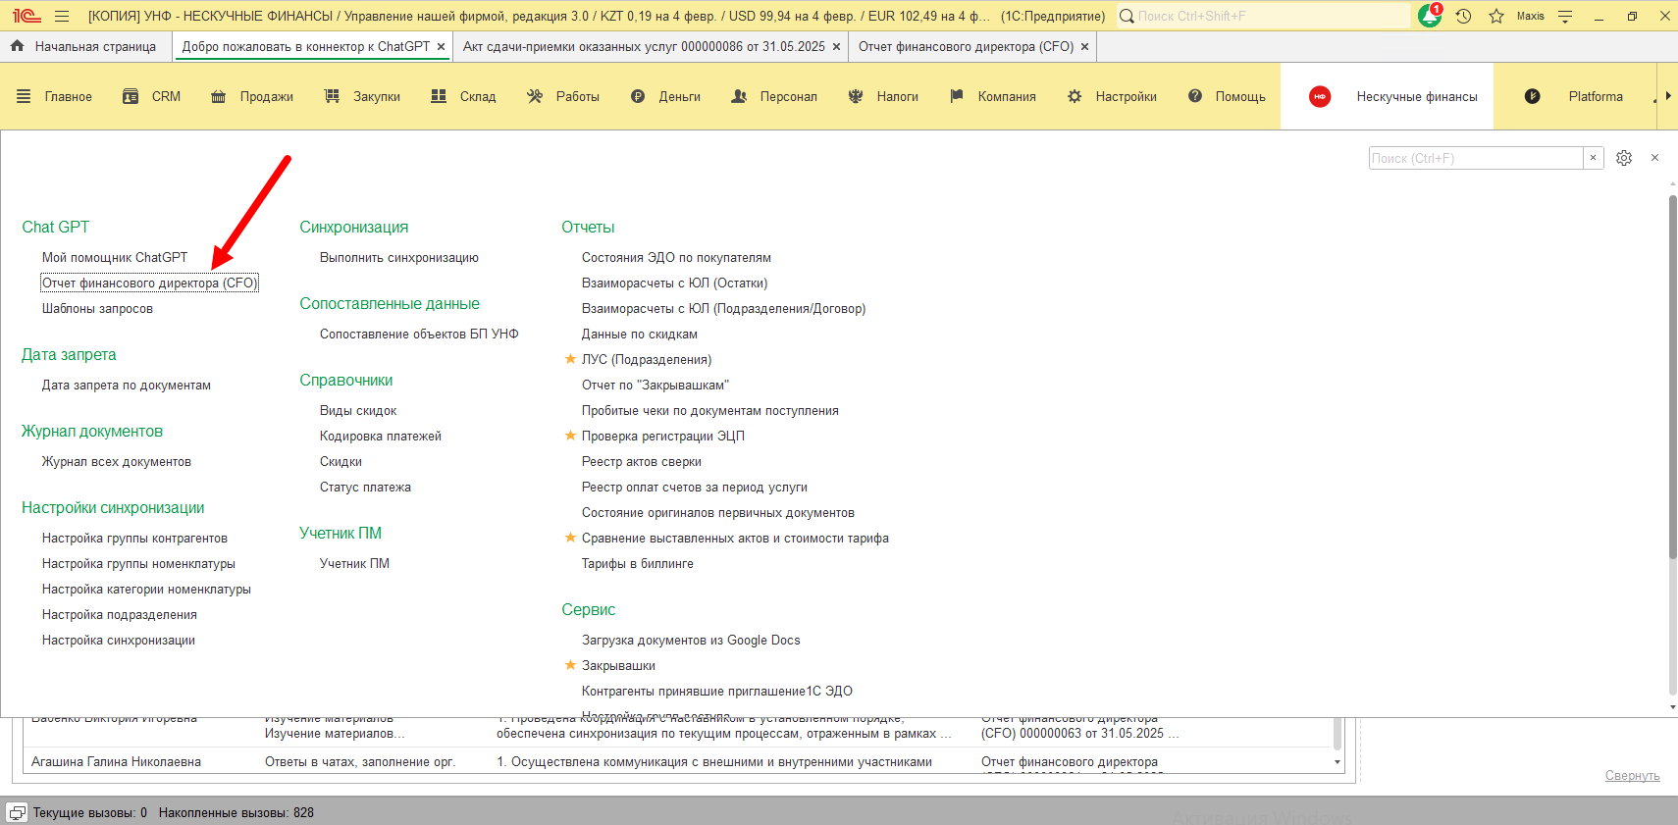Click the favorites star icon in title bar
Image resolution: width=1678 pixels, height=825 pixels.
(x=1495, y=16)
